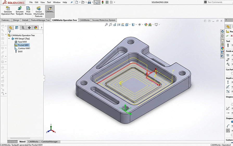The width and height of the screenshot is (233, 146).
Task: Run Extract Machinable Features
Action: point(39,12)
